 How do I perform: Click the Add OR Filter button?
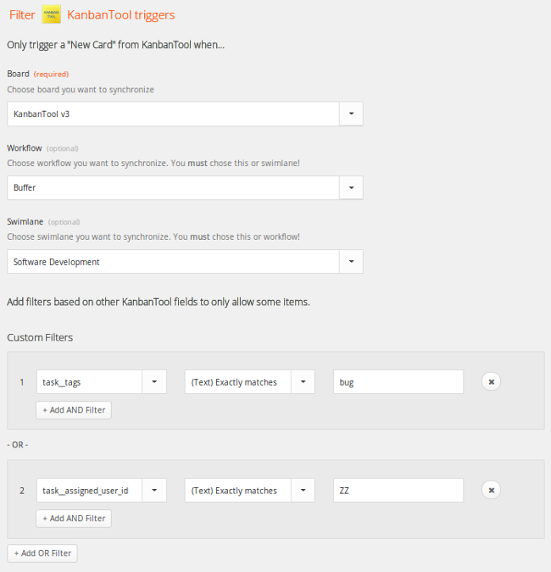42,553
